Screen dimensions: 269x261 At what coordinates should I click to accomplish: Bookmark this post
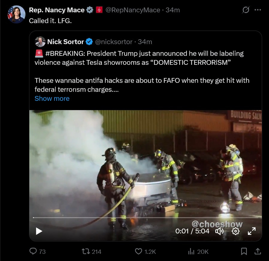pos(244,251)
